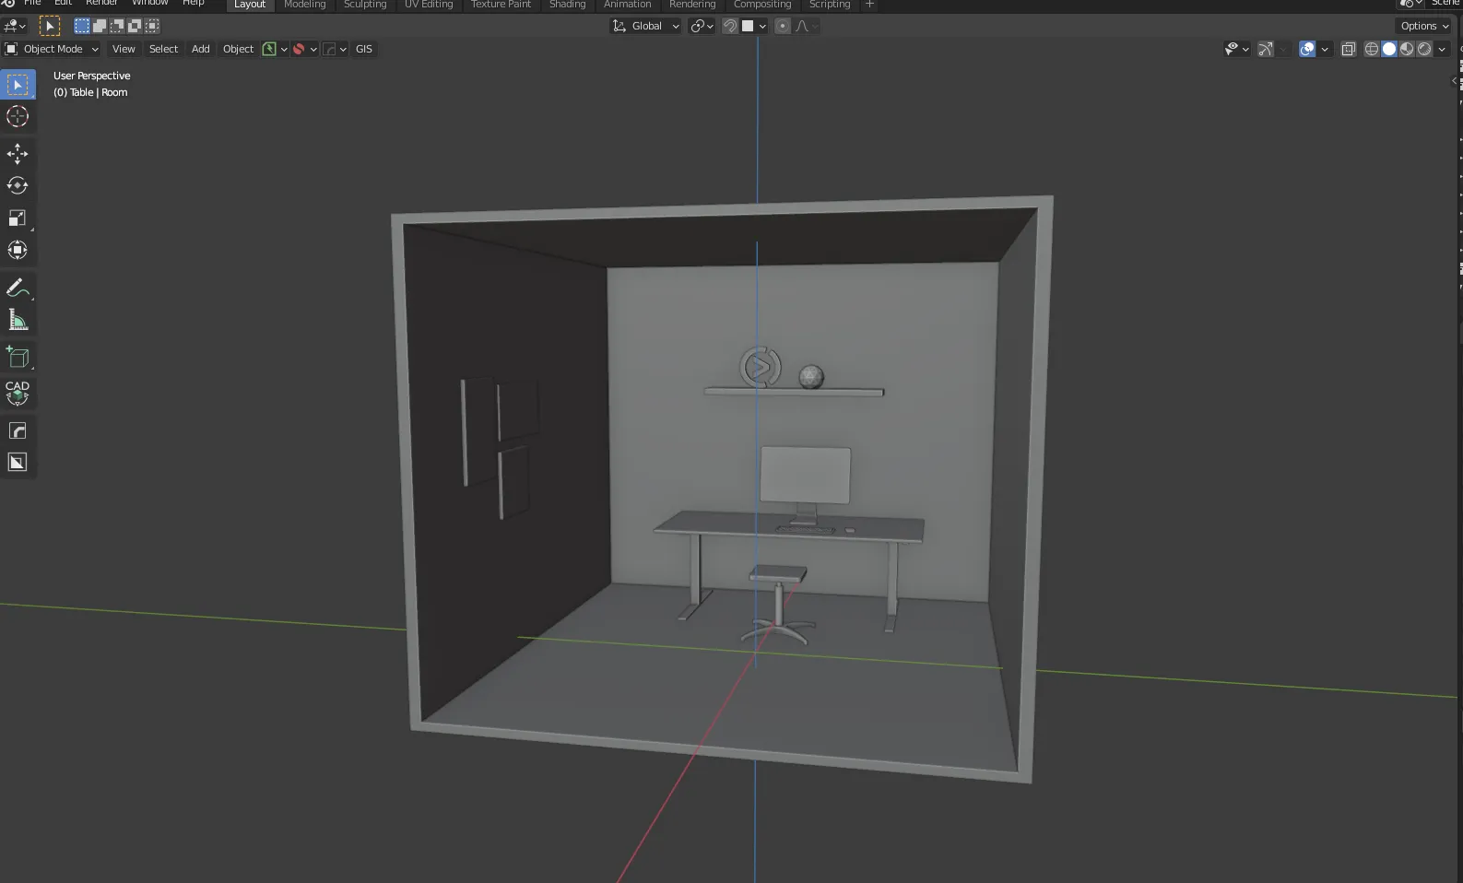The width and height of the screenshot is (1463, 883).
Task: Open the proportional falloff dropdown
Action: point(806,26)
